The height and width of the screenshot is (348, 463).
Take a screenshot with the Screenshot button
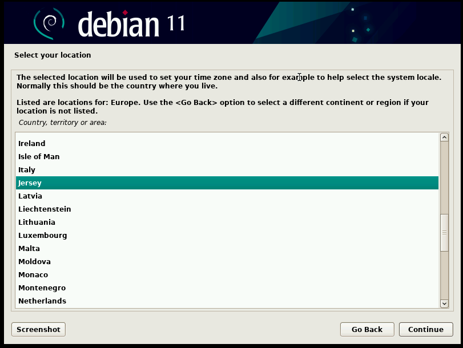(38, 329)
